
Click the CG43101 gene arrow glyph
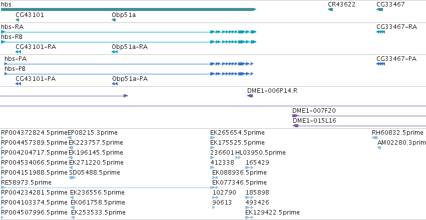[x=18, y=20]
